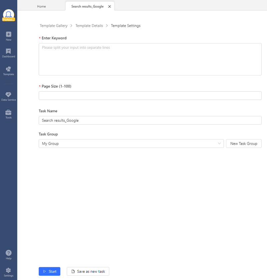Click the Start button
The height and width of the screenshot is (280, 267).
(x=49, y=271)
